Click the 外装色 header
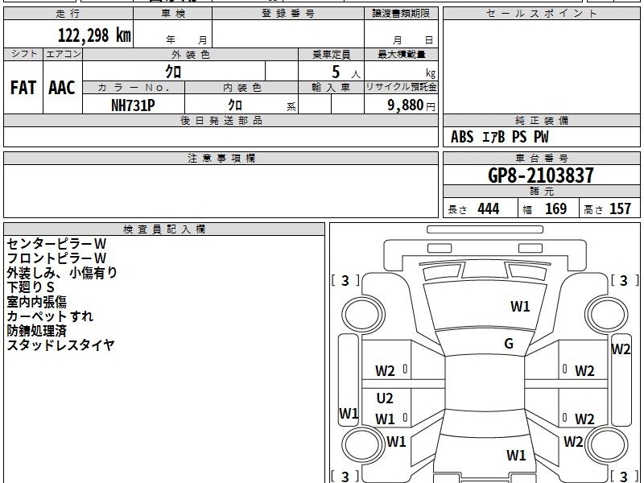Image resolution: width=644 pixels, height=483 pixels. point(191,54)
